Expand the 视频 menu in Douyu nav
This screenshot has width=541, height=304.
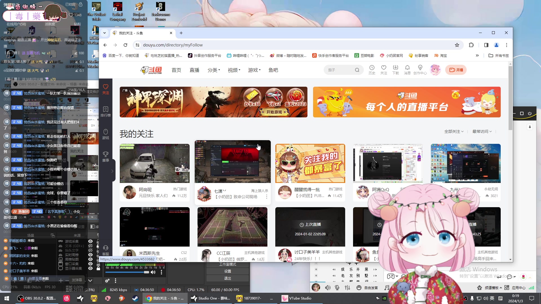(234, 70)
